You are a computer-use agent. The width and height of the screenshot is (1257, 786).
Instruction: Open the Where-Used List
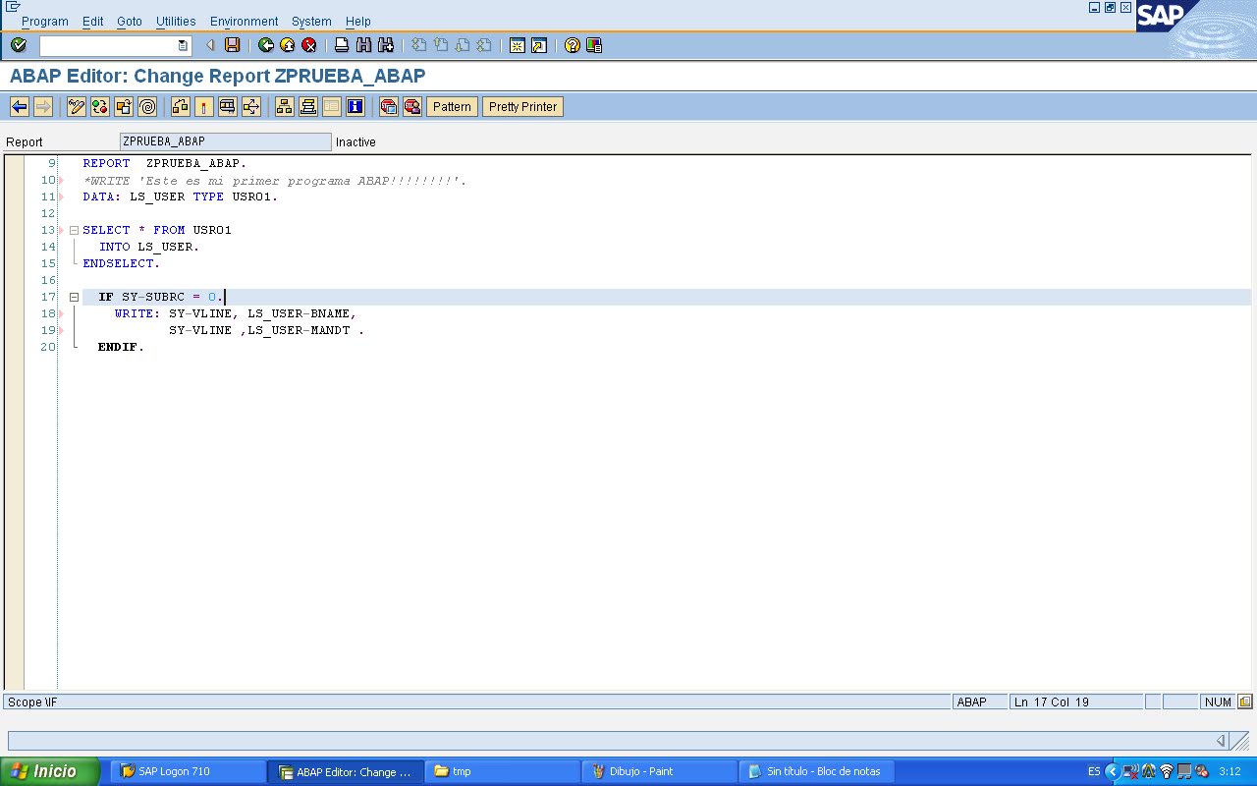pos(180,106)
